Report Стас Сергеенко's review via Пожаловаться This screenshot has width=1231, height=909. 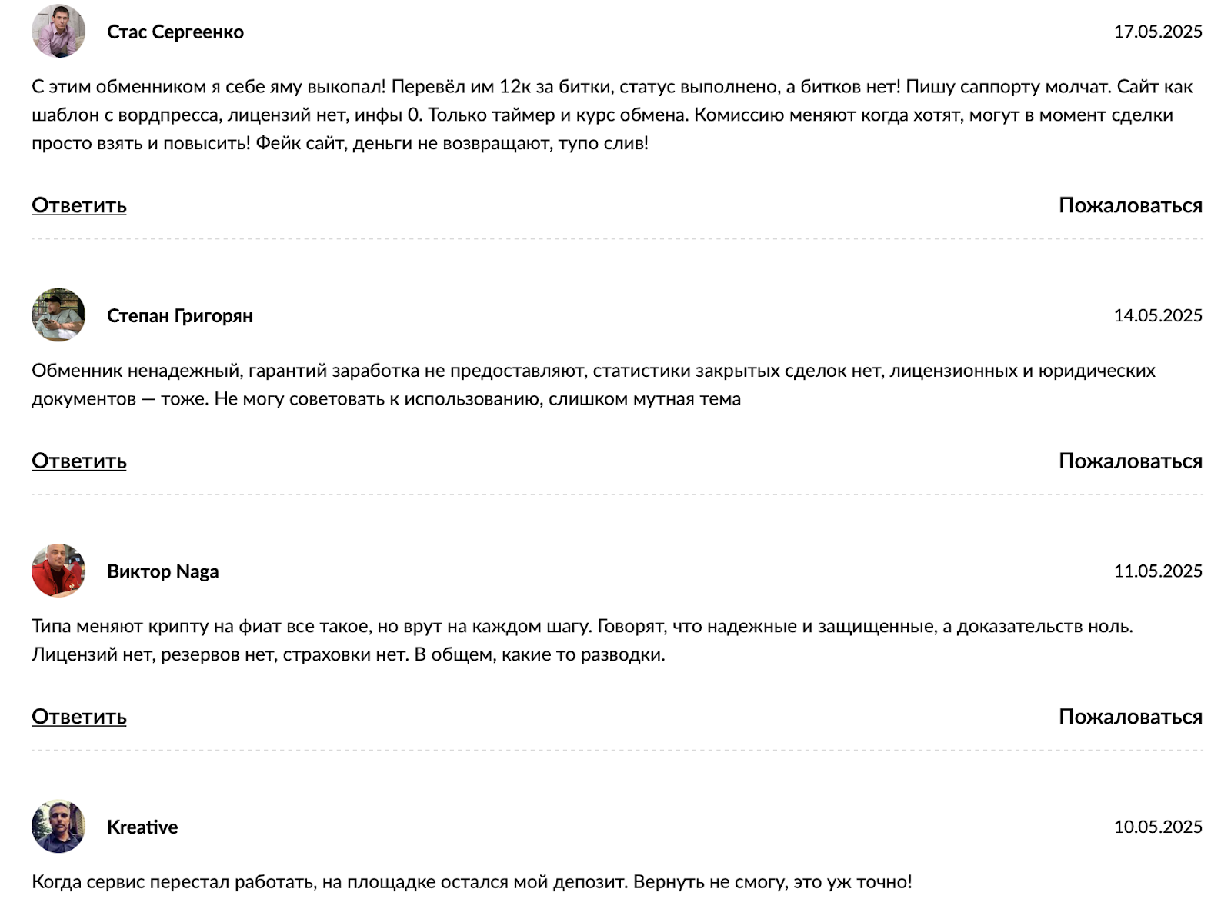click(x=1129, y=205)
